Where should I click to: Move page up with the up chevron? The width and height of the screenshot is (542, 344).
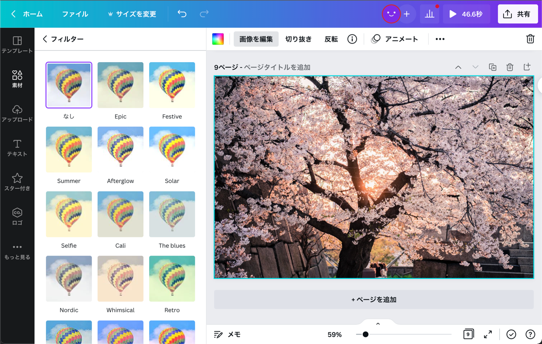[x=458, y=67]
